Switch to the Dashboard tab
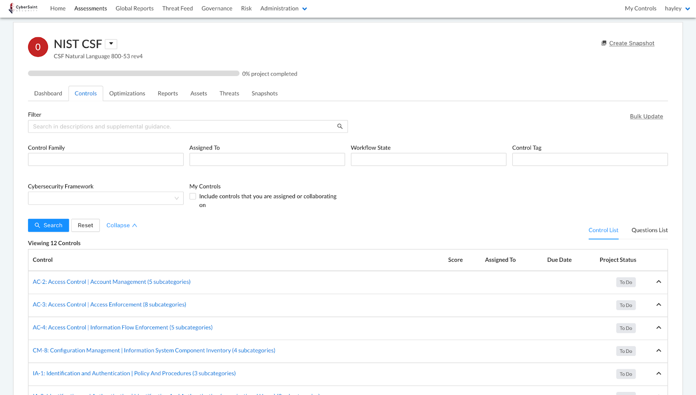The width and height of the screenshot is (696, 395). [x=48, y=93]
